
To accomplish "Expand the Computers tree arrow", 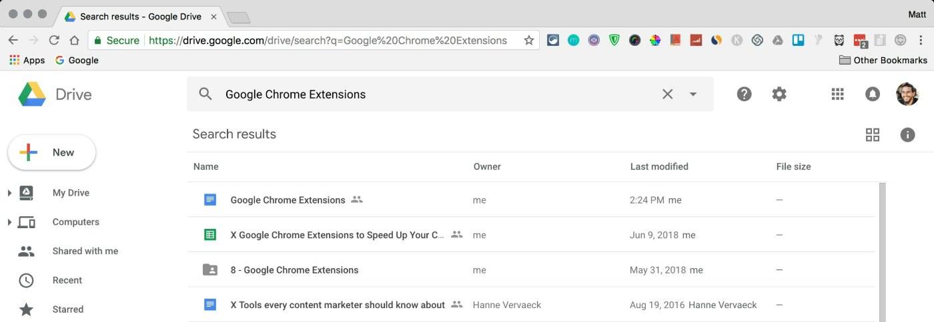I will [9, 222].
